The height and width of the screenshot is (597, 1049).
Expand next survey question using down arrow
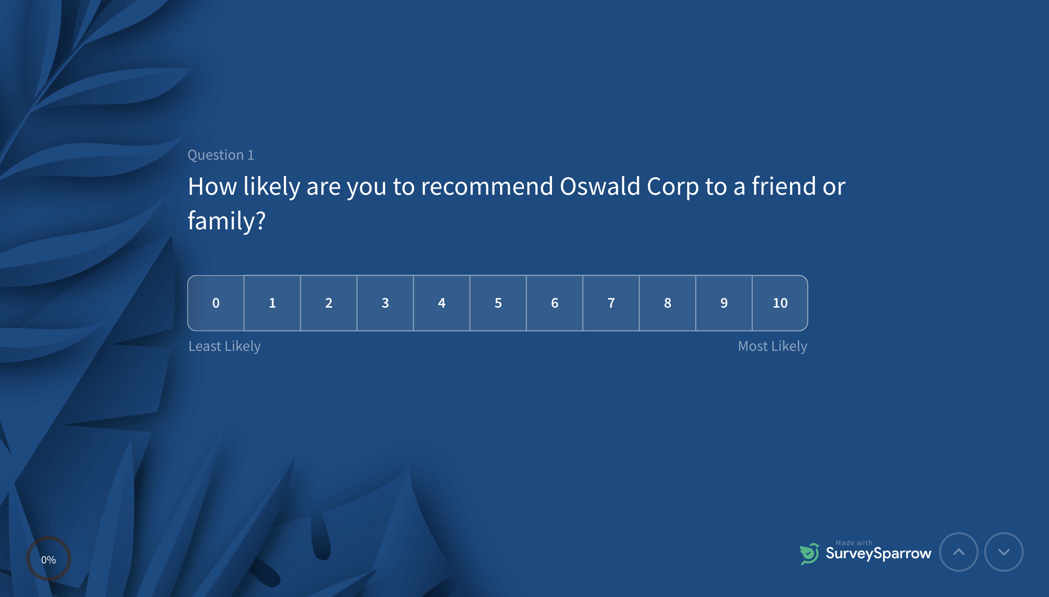[x=1004, y=551]
